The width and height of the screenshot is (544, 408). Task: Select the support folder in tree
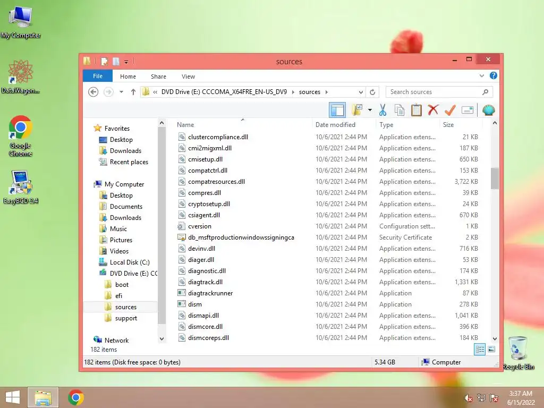125,318
